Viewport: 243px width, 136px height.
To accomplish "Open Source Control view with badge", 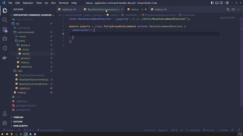I will (5, 29).
